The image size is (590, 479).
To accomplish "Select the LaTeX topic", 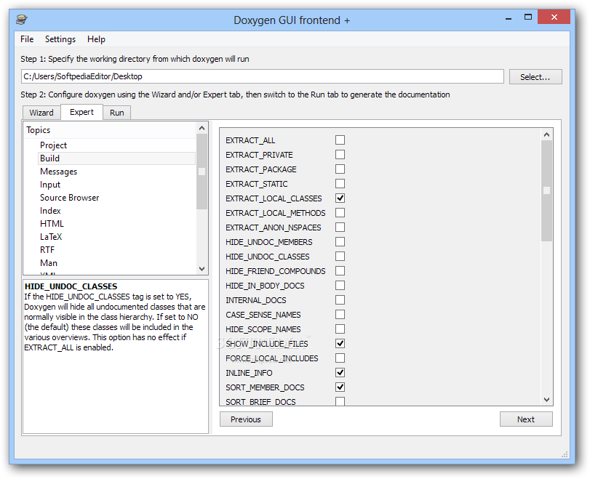I will (51, 237).
